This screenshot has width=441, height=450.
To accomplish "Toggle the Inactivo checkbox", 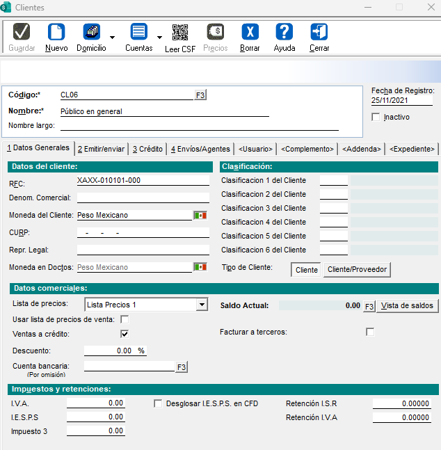I will 376,117.
